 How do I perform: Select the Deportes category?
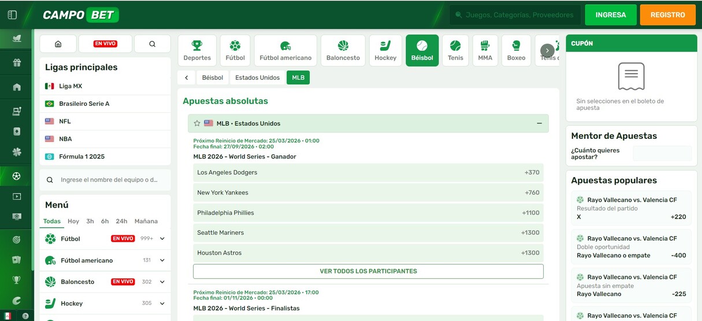(x=197, y=50)
